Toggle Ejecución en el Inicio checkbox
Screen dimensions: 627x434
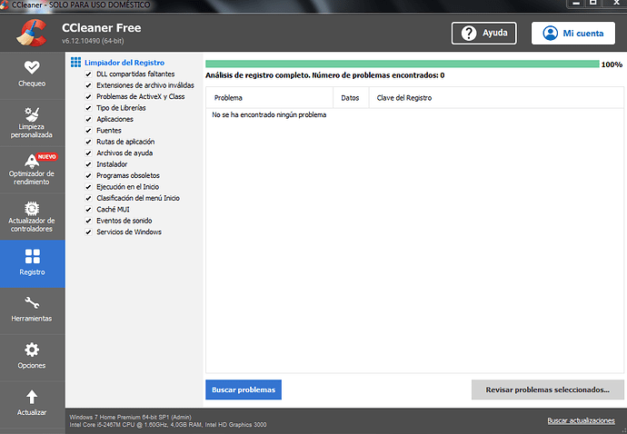click(x=88, y=187)
